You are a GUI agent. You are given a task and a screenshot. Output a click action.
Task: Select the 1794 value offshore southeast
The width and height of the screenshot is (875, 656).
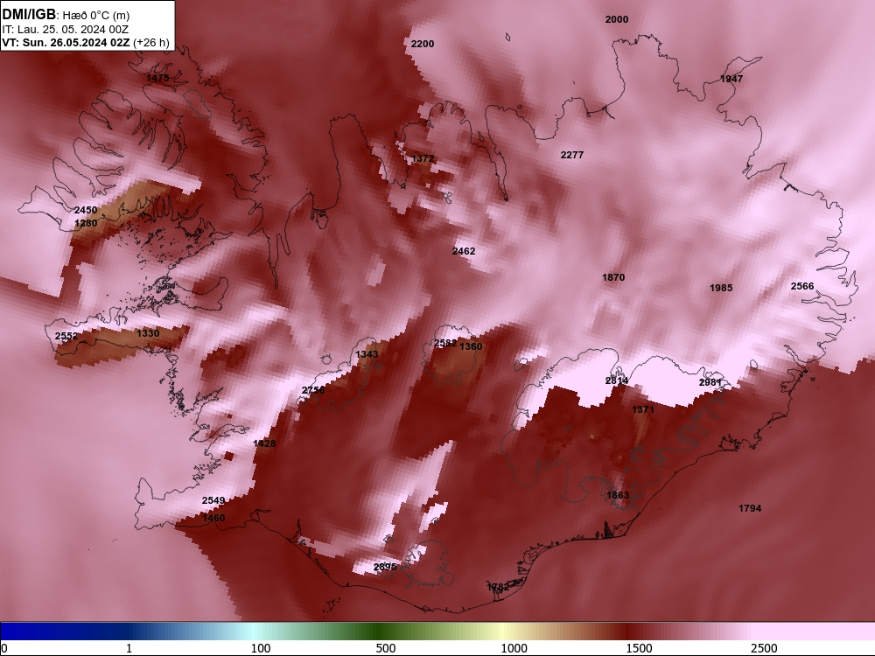click(750, 508)
